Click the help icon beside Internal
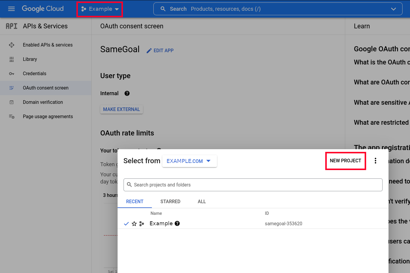The image size is (410, 273). (x=127, y=93)
